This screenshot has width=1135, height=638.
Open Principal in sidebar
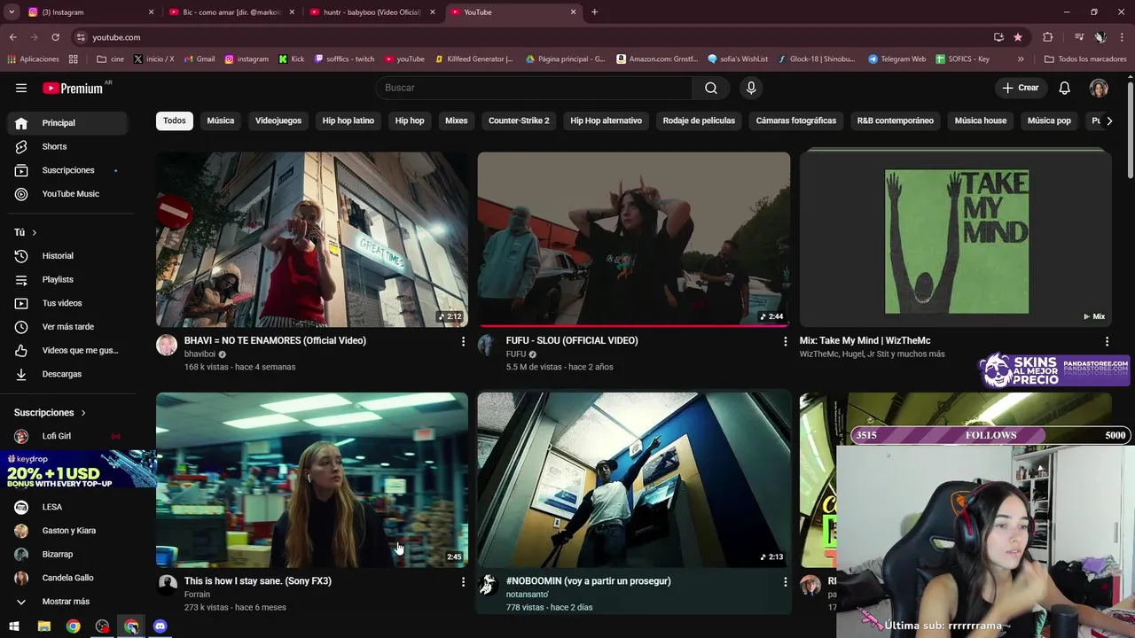pyautogui.click(x=67, y=123)
